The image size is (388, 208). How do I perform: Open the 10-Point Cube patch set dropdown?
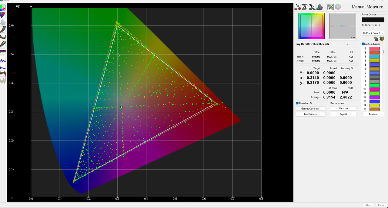[x=373, y=33]
